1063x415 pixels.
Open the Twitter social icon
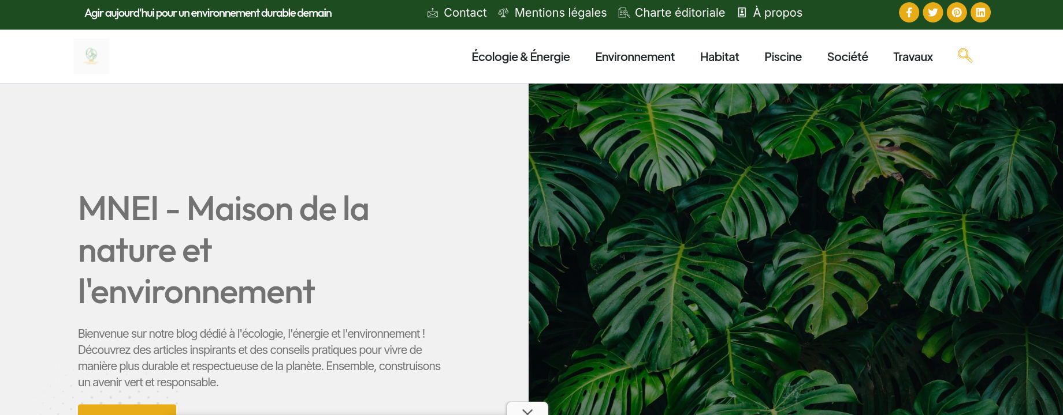pos(932,12)
